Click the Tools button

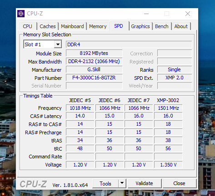[x=105, y=184]
